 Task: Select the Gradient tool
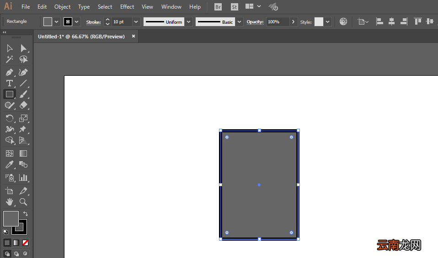[23, 153]
